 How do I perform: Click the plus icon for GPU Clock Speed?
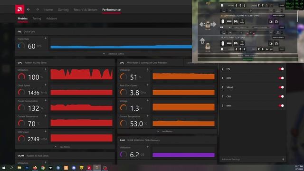(46, 85)
